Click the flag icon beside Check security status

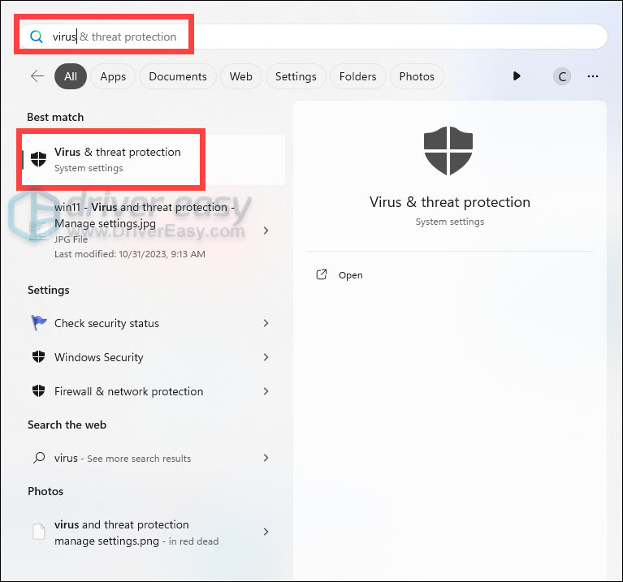[38, 323]
